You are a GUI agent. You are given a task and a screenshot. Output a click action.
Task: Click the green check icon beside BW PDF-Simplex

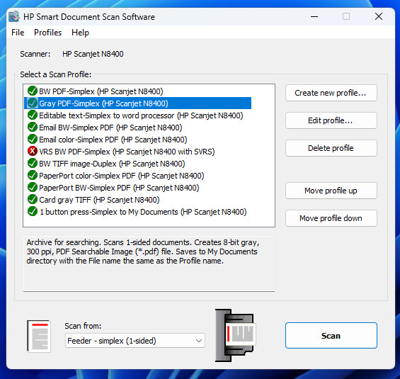(33, 91)
